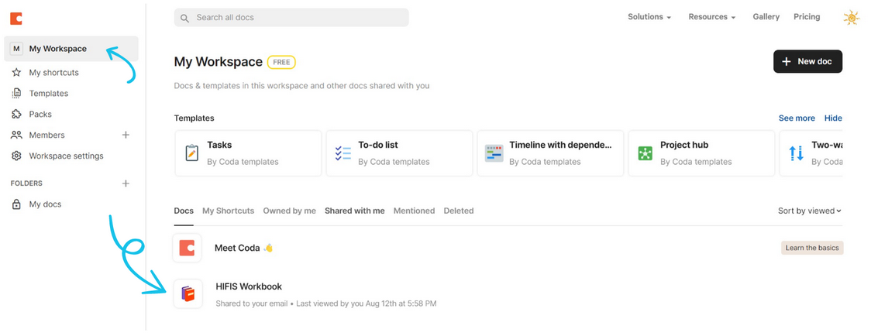
Task: Open My shortcuts star icon
Action: [16, 73]
